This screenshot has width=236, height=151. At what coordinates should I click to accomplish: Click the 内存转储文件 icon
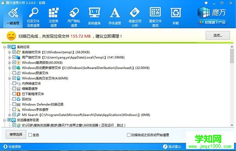[18, 83]
